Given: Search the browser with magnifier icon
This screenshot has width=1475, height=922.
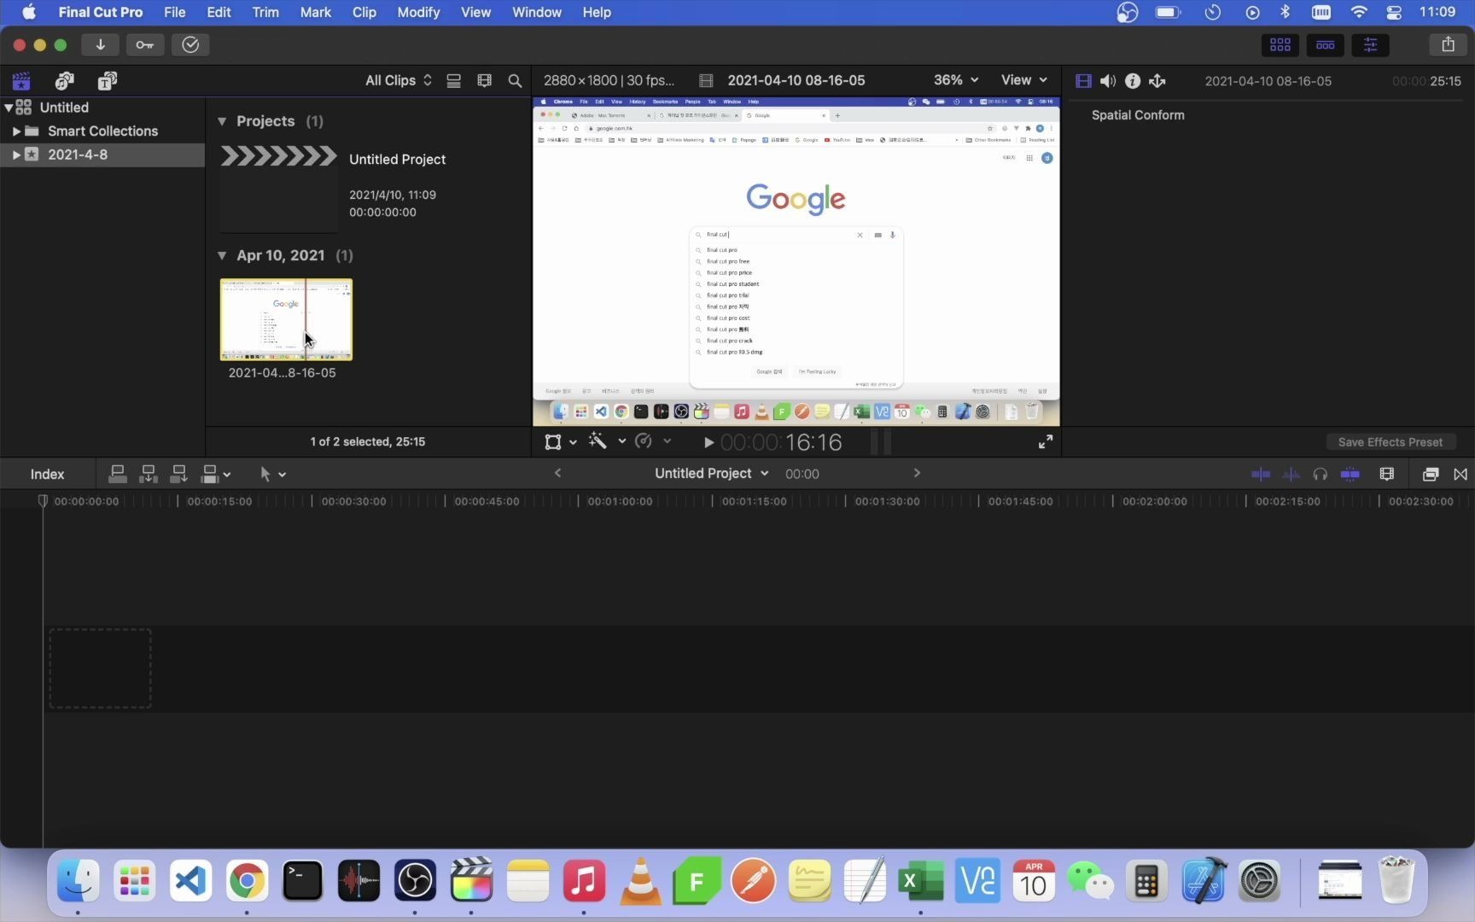Looking at the screenshot, I should point(515,81).
